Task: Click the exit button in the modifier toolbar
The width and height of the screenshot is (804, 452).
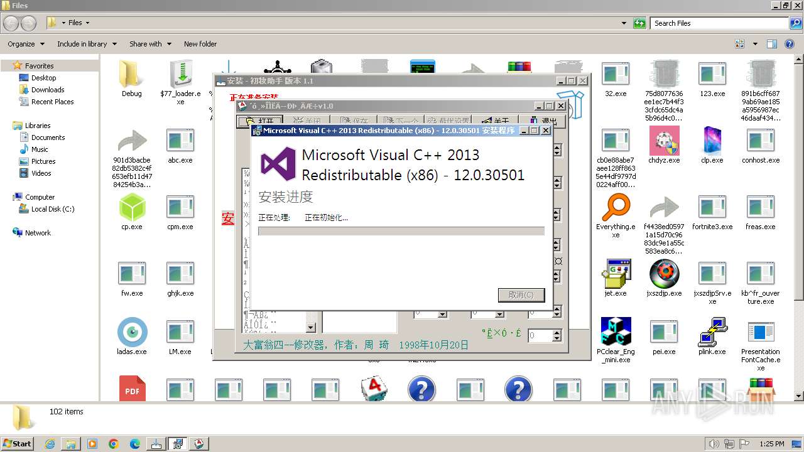Action: (541, 121)
